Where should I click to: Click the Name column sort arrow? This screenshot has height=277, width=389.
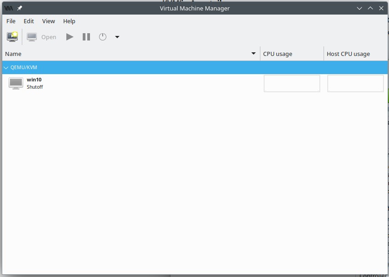click(x=254, y=54)
